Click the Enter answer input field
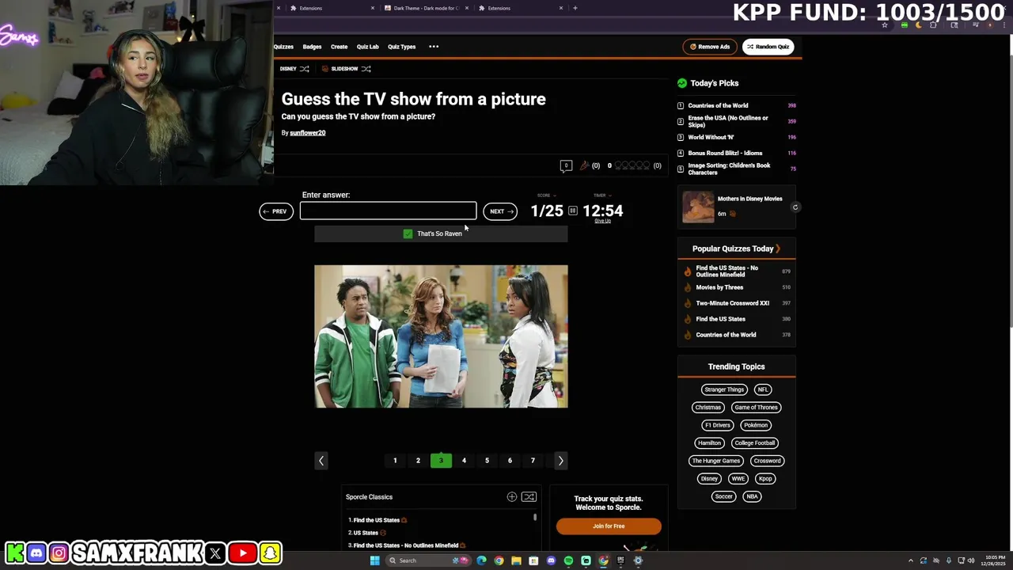 [388, 211]
